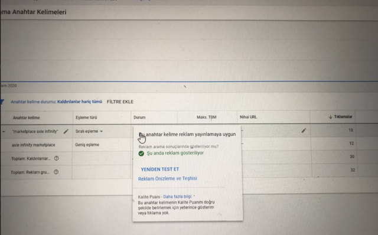
Task: Edit the "marketplace axie infinity" keyword pencil icon
Action: click(66, 131)
